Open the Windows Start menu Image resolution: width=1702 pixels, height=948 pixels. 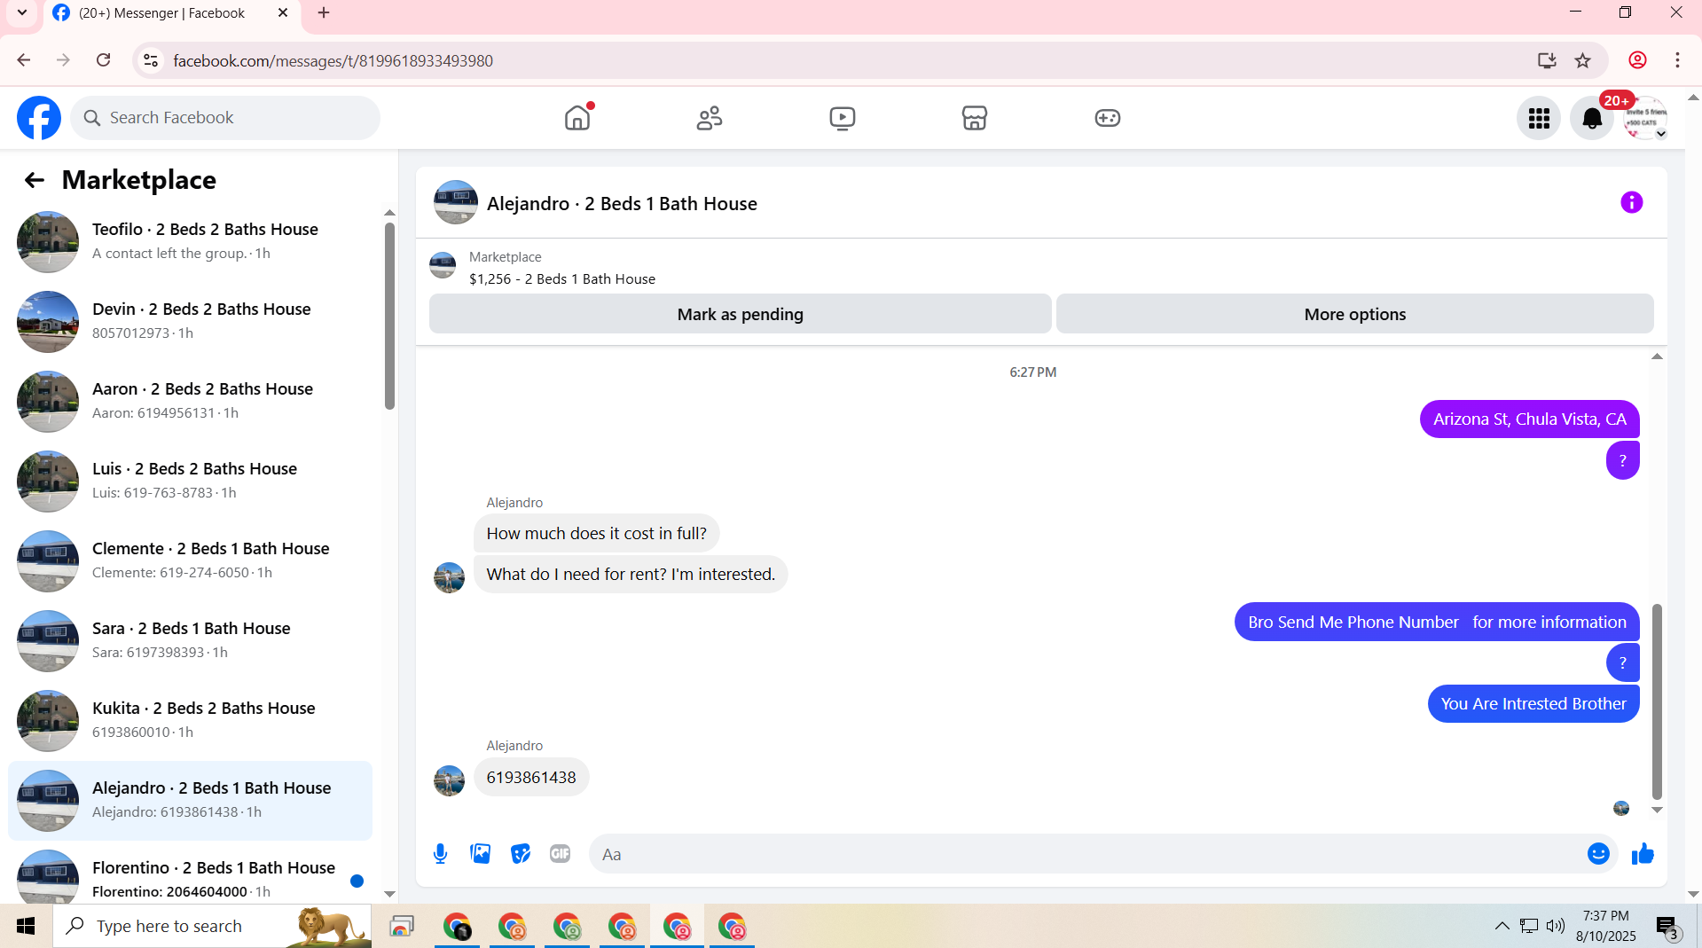(26, 926)
